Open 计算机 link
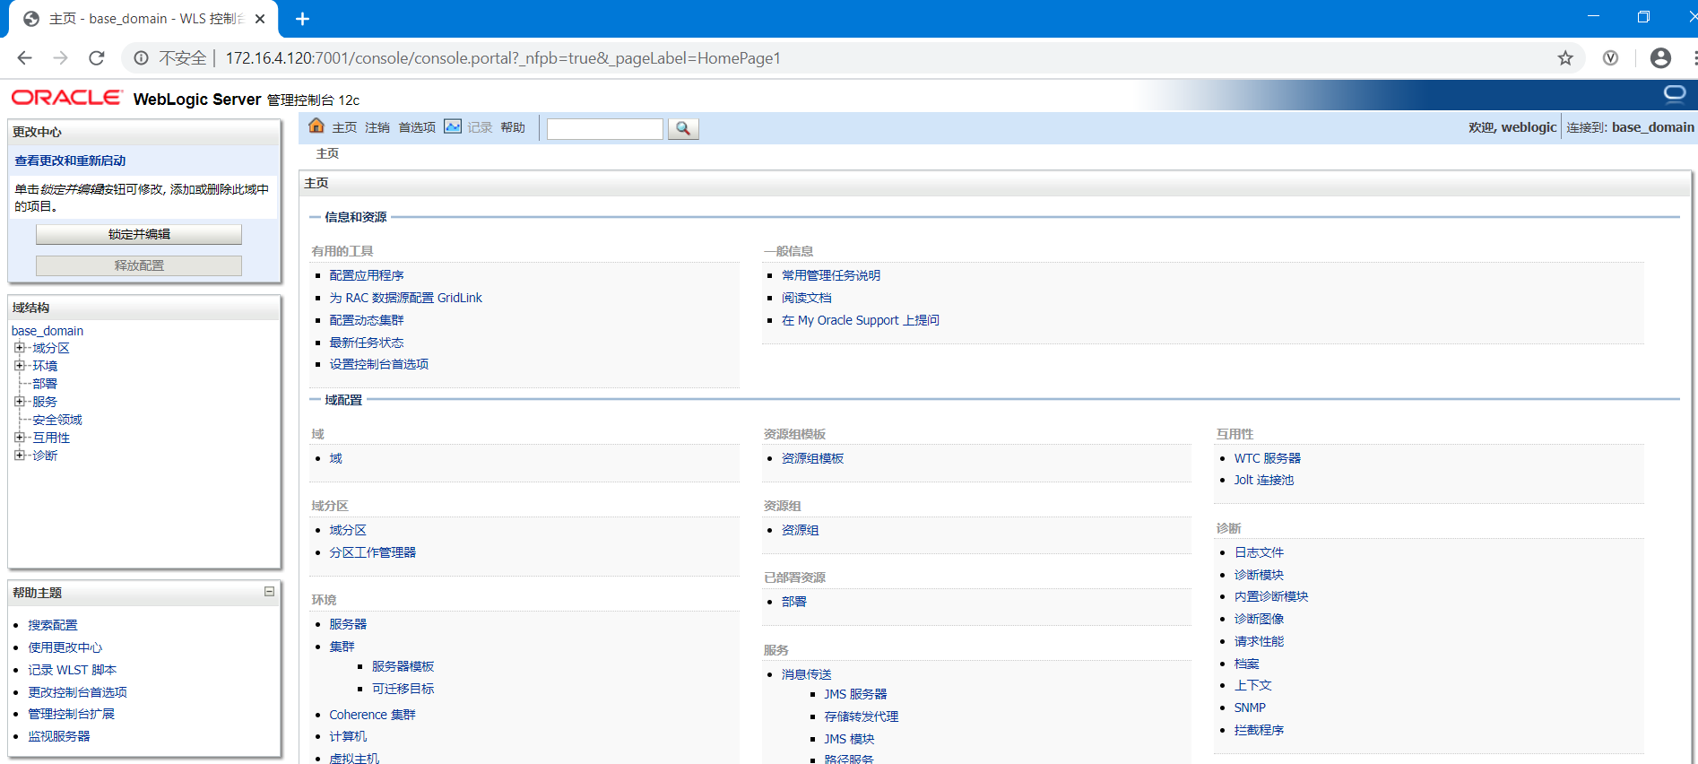This screenshot has height=764, width=1698. [348, 736]
